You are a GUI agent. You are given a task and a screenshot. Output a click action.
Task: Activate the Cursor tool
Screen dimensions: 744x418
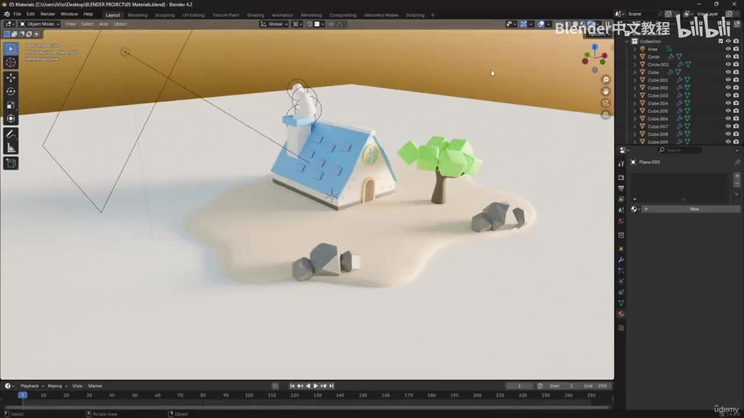tap(11, 62)
